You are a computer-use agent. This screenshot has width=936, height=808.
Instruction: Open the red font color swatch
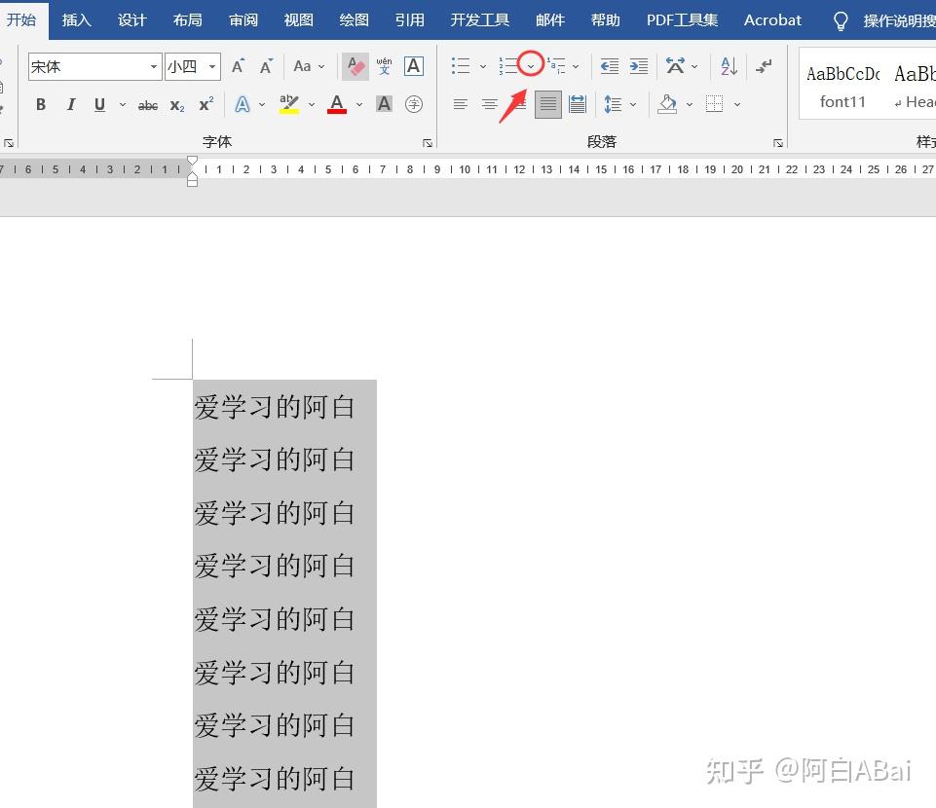pos(336,104)
